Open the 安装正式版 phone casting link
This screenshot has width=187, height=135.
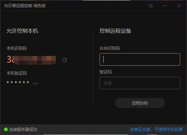156,129
